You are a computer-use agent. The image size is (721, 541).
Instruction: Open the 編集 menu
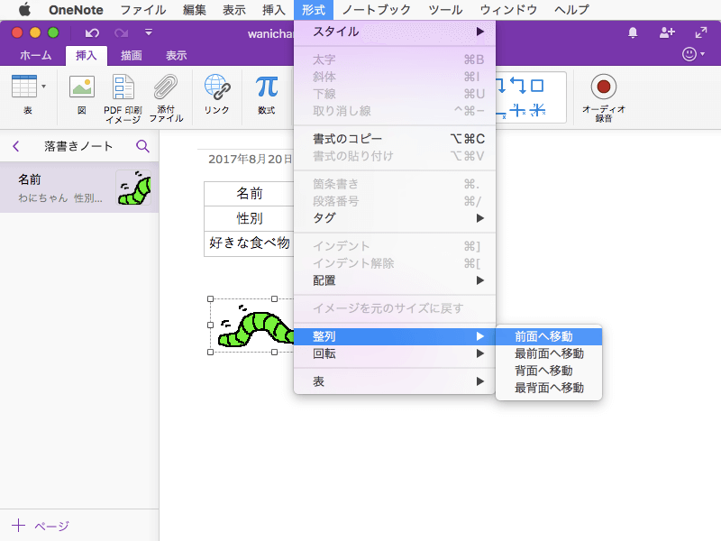coord(195,10)
